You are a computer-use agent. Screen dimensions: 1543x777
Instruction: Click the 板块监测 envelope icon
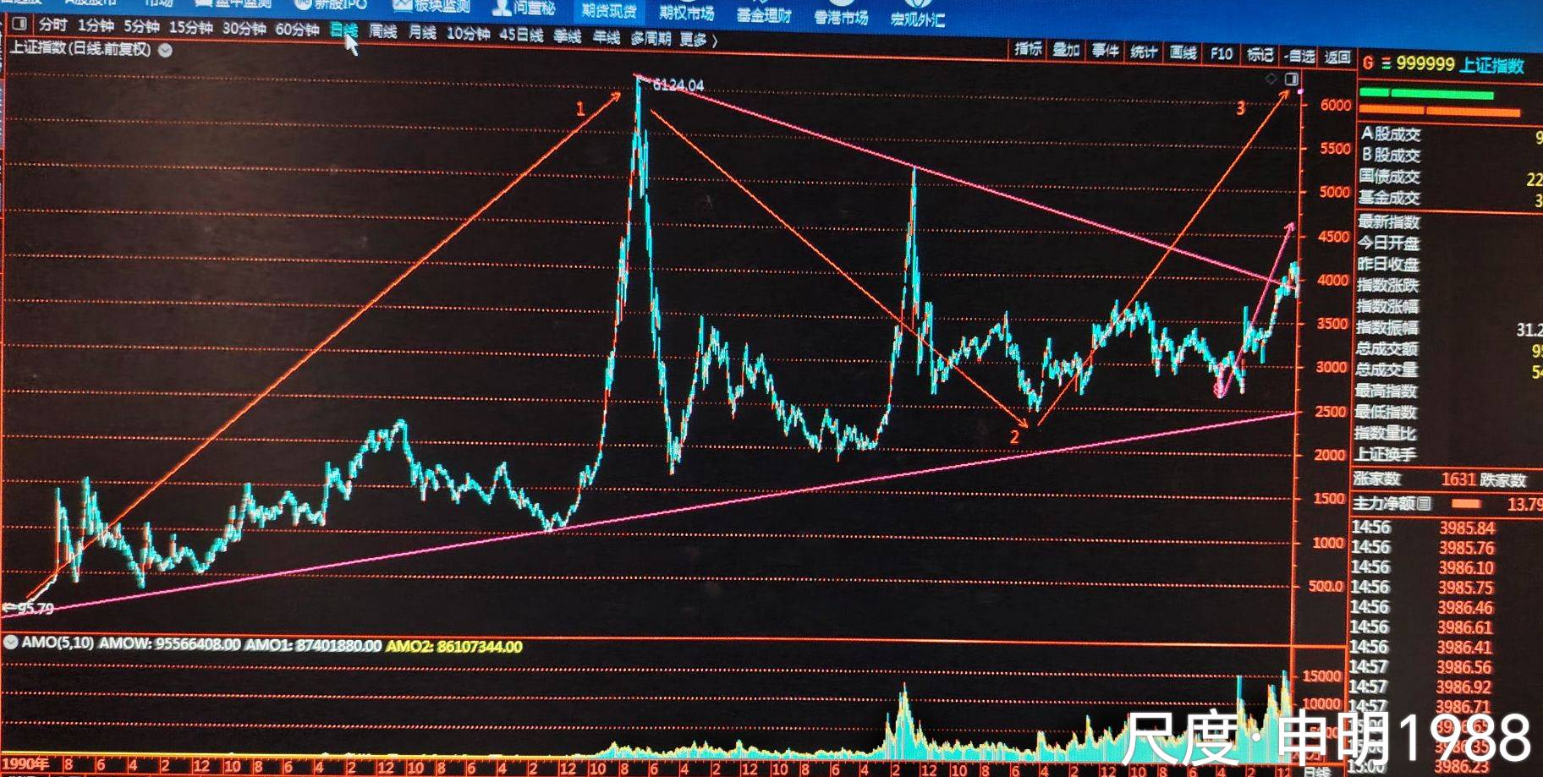(402, 6)
